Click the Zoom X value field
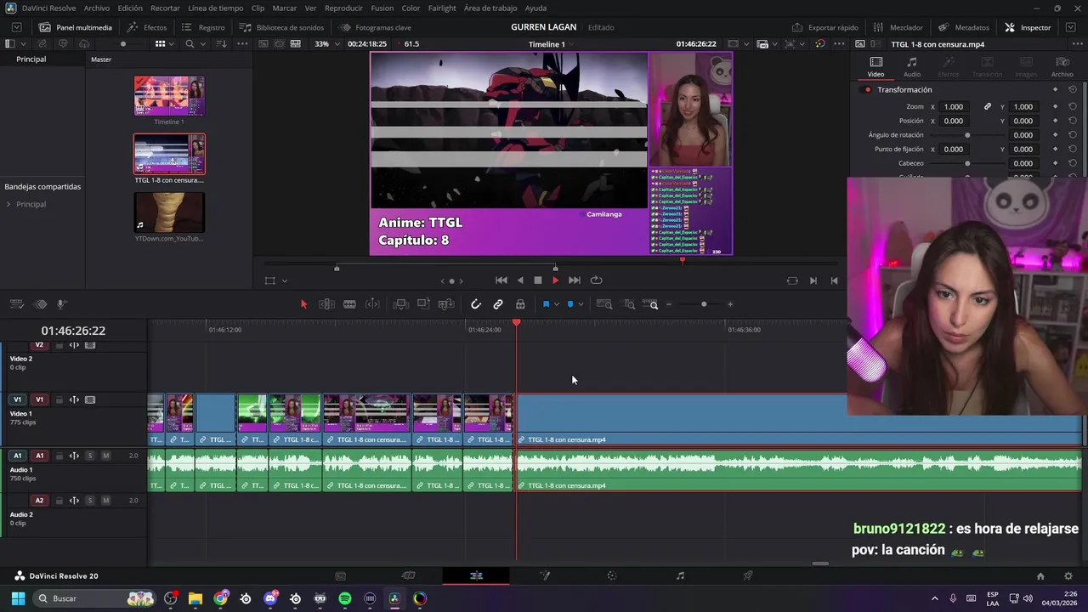 [x=954, y=106]
